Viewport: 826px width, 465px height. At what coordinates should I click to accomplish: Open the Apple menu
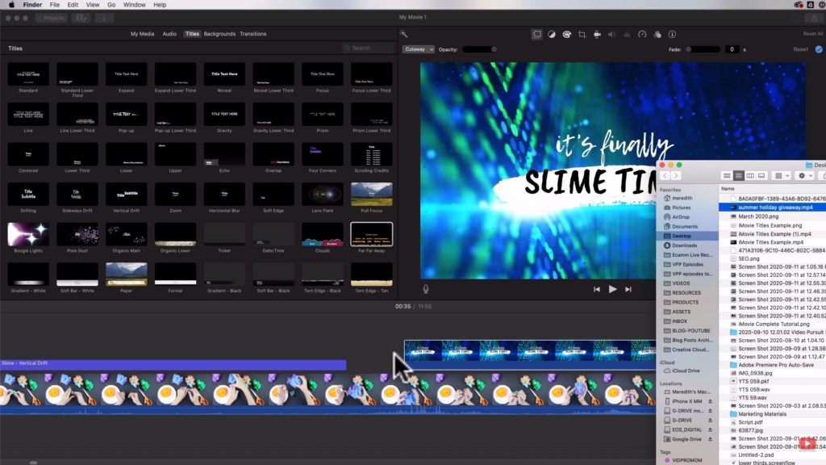coord(11,5)
